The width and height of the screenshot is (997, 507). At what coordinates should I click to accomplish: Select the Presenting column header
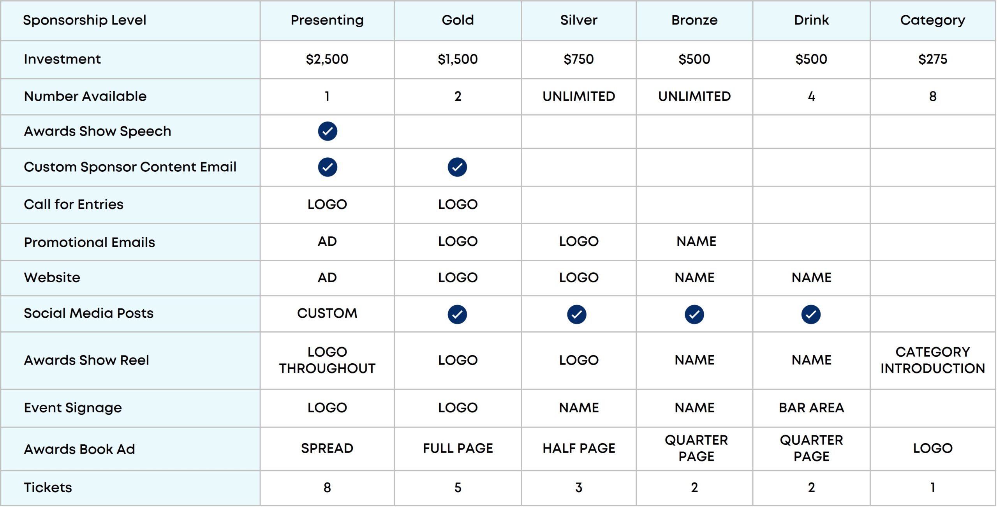[x=327, y=20]
